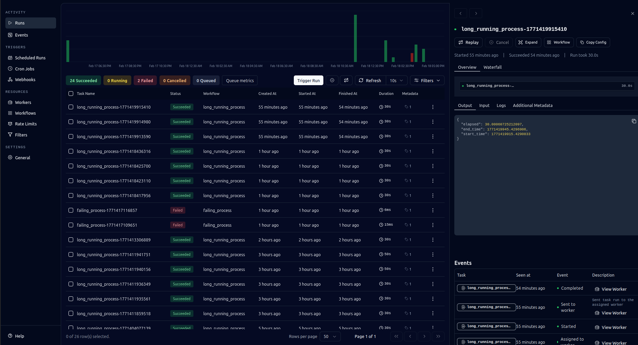Switch to the Waterfall tab
Screen dimensions: 638x345
(x=492, y=67)
